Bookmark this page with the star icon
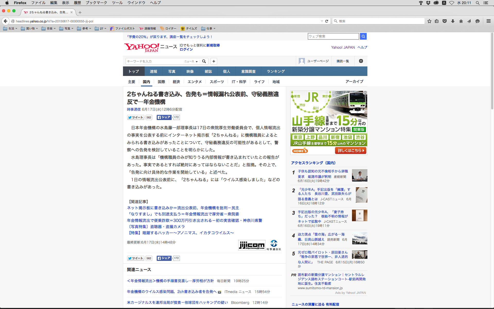Viewport: 494px width, 309px height. (429, 21)
